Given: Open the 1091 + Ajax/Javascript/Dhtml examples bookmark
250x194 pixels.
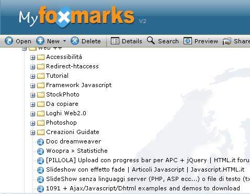Looking at the screenshot, I should tap(143, 188).
